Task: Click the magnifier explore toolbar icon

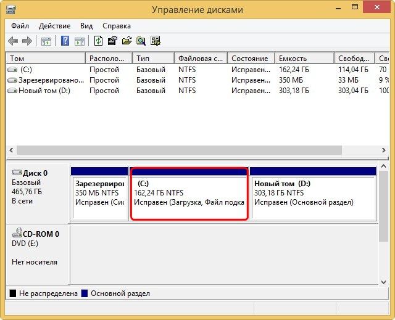Action: coord(141,41)
